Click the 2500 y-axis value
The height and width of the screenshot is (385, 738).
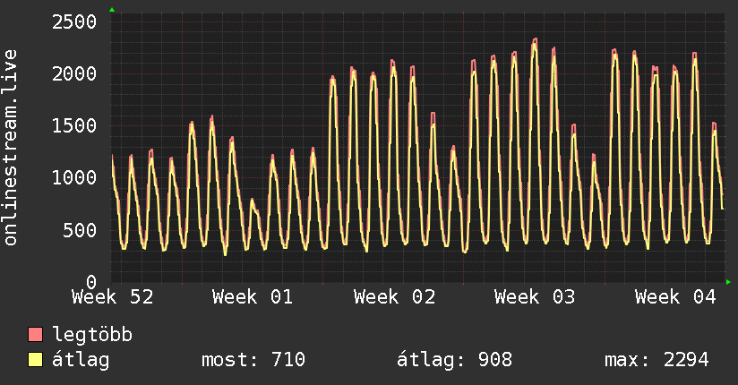click(x=74, y=21)
